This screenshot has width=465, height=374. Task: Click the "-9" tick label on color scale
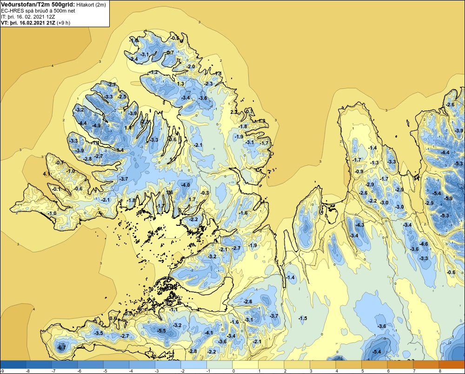2,371
